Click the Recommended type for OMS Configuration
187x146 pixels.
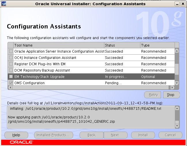pyautogui.click(x=154, y=83)
